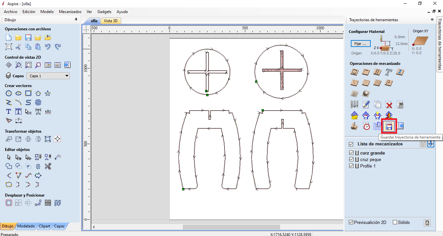The height and width of the screenshot is (236, 443).
Task: Open the Modelo menu
Action: pos(47,12)
